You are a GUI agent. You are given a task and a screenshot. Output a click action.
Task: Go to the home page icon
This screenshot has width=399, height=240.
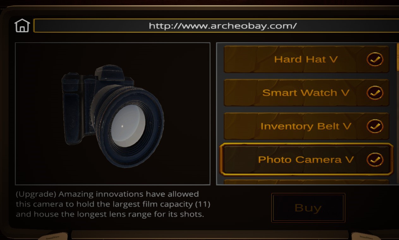(x=22, y=26)
